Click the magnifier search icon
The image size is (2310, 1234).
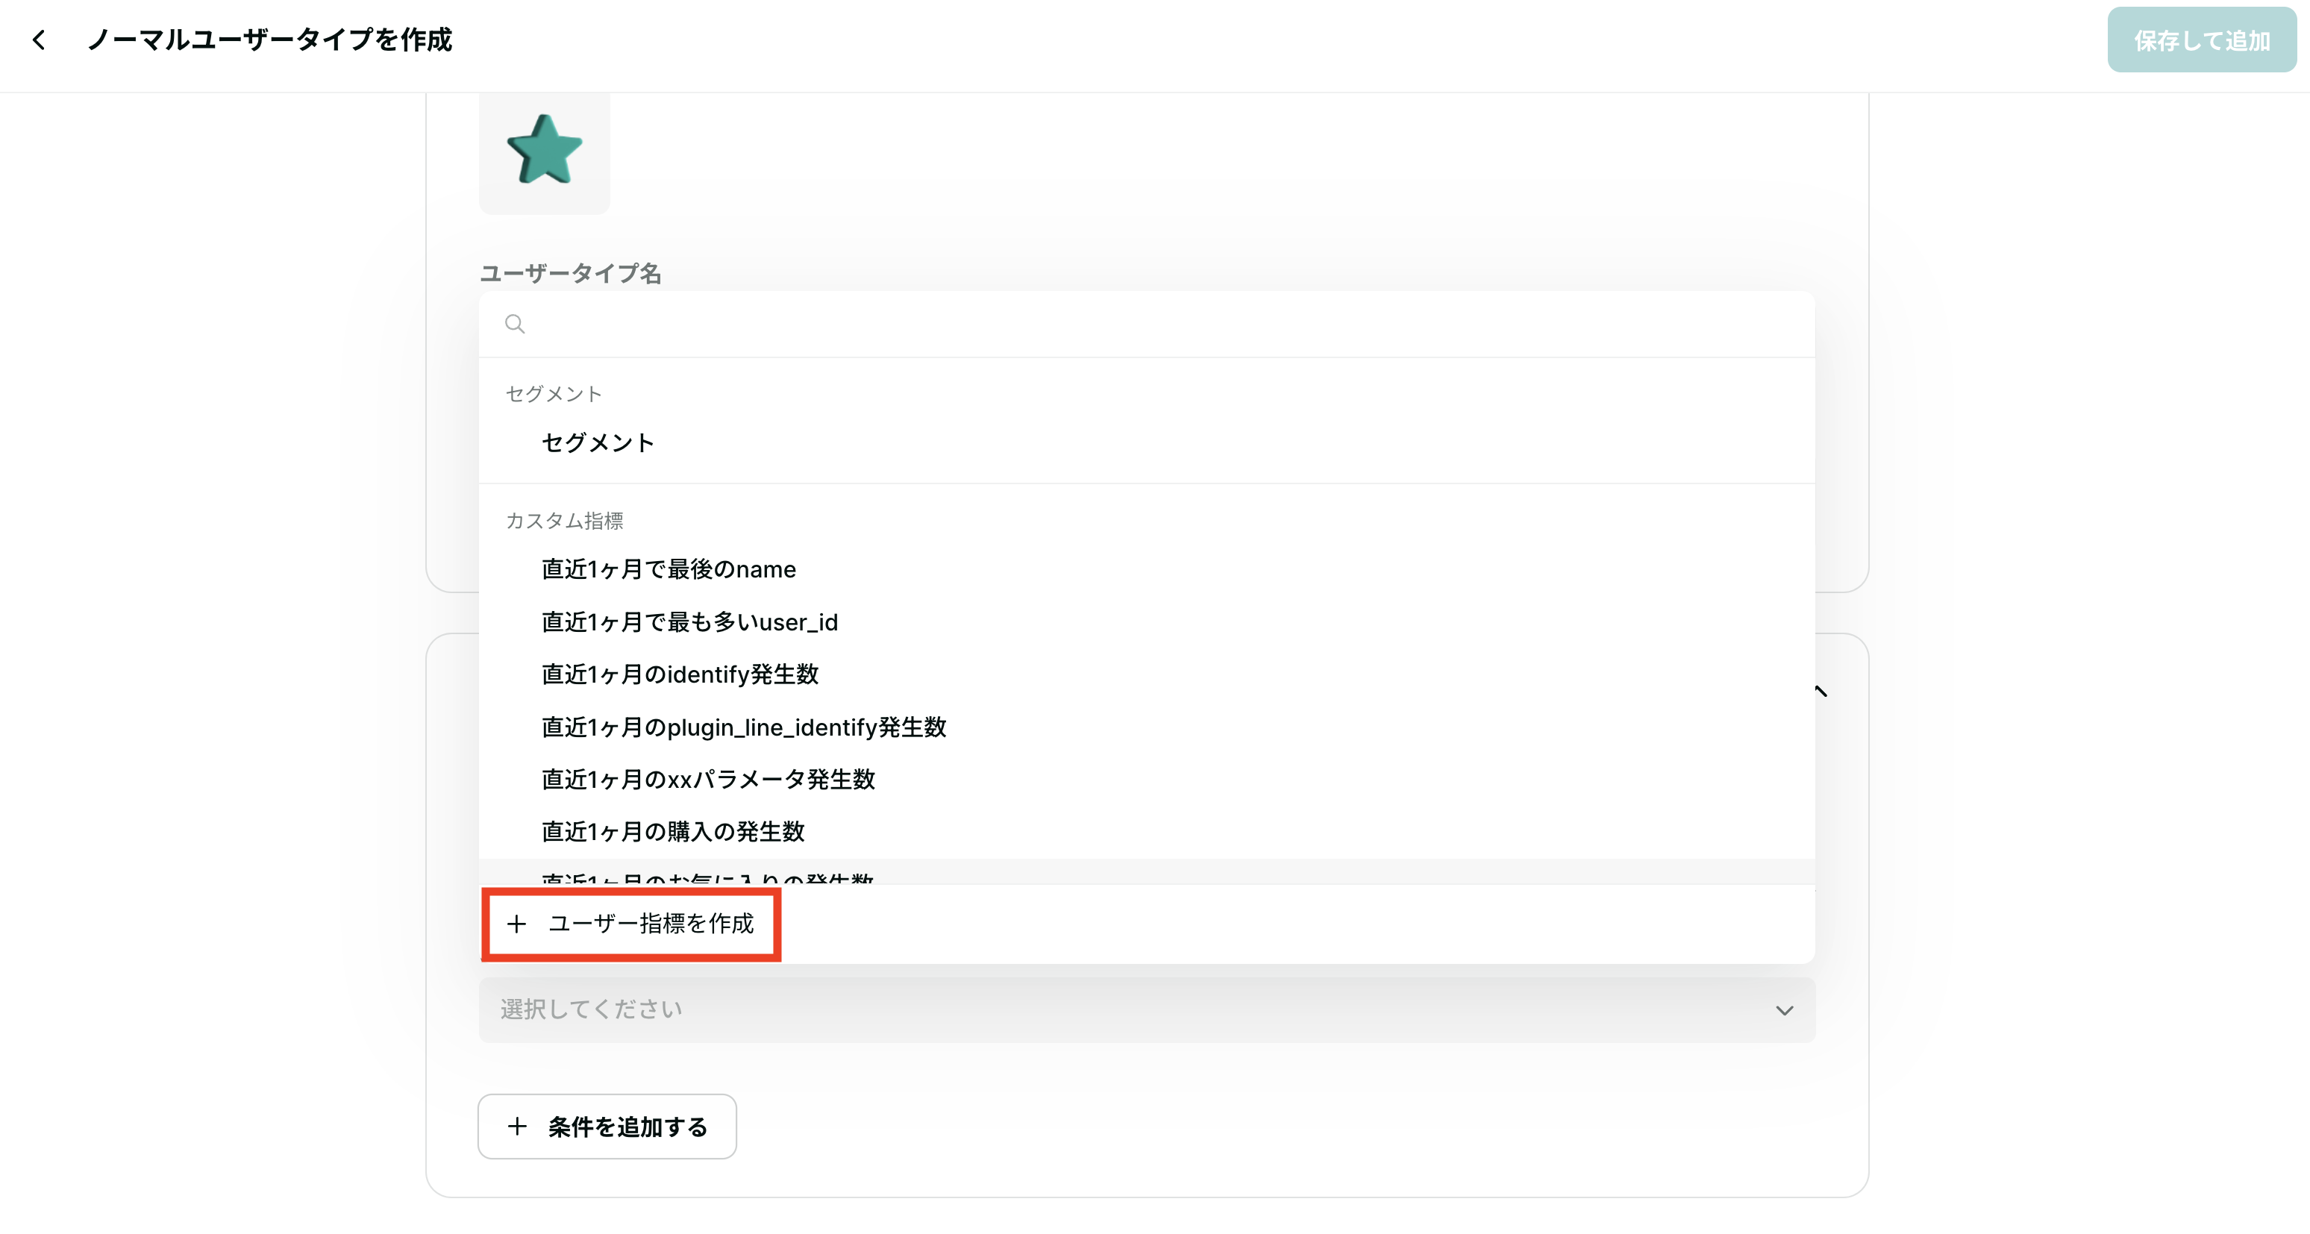click(x=515, y=324)
